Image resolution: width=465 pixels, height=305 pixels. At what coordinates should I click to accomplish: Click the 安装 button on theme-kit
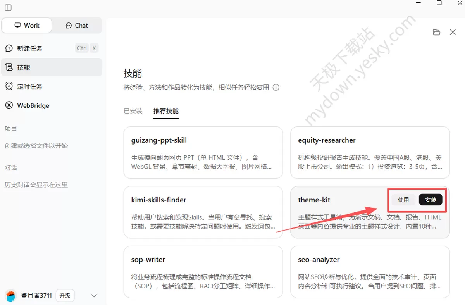(x=431, y=200)
